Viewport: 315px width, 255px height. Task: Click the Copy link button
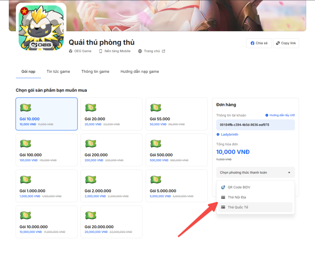[286, 43]
